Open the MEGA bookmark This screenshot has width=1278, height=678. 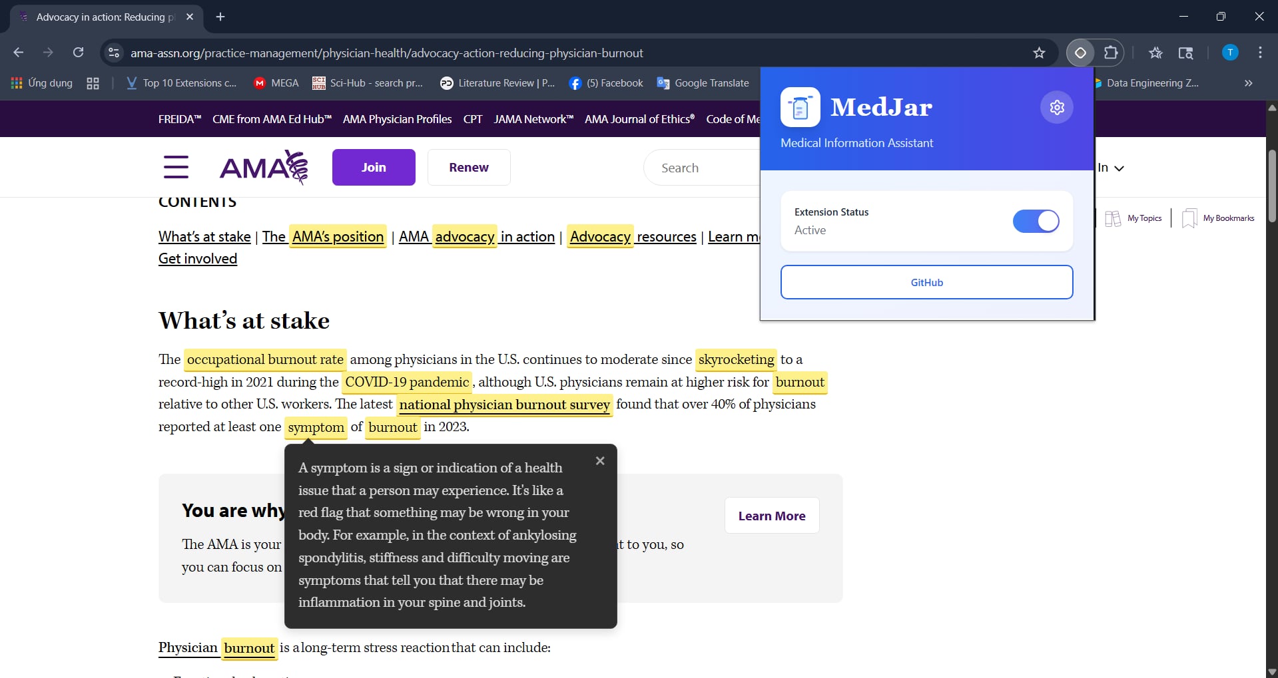pyautogui.click(x=276, y=83)
